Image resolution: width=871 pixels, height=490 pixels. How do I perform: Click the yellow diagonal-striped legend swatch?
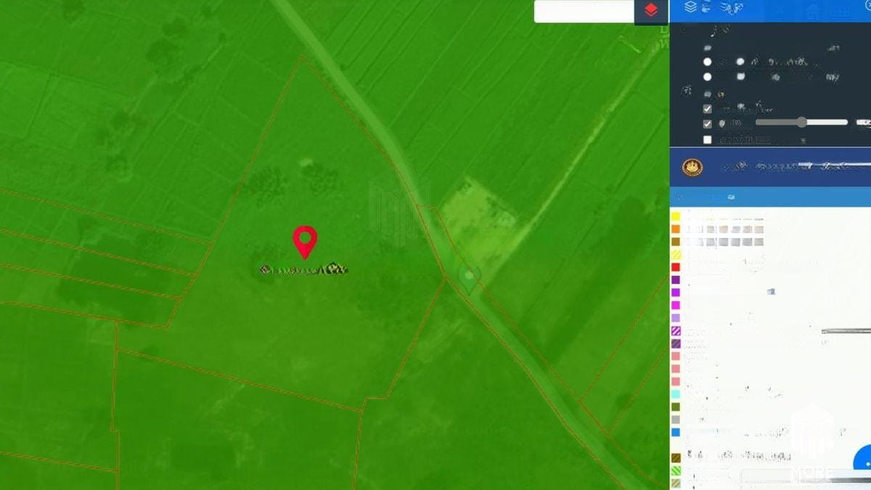pos(676,255)
